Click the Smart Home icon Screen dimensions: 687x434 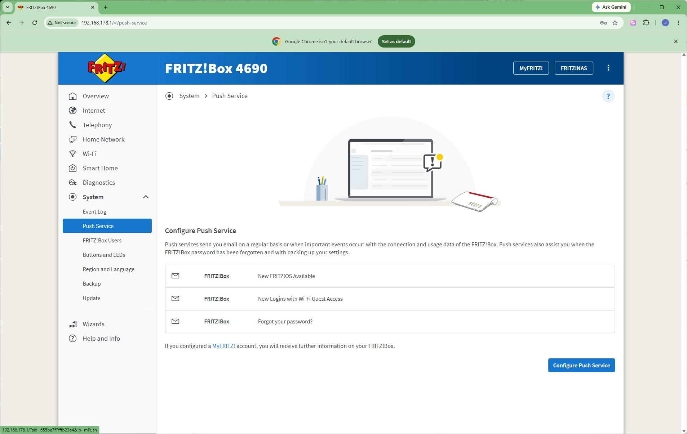73,168
